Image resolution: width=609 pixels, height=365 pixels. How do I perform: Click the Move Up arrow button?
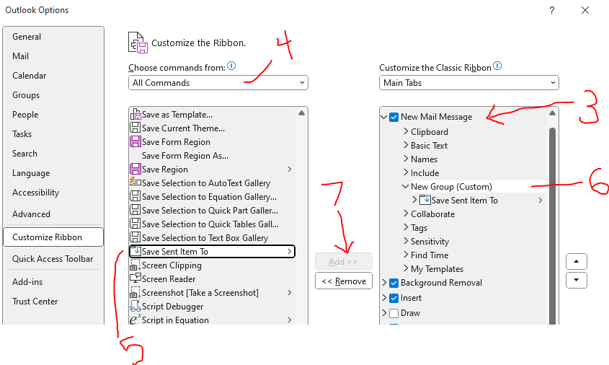577,262
